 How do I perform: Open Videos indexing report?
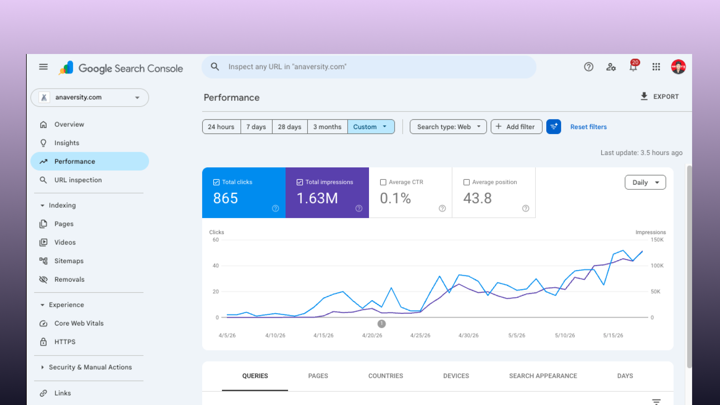click(90, 242)
